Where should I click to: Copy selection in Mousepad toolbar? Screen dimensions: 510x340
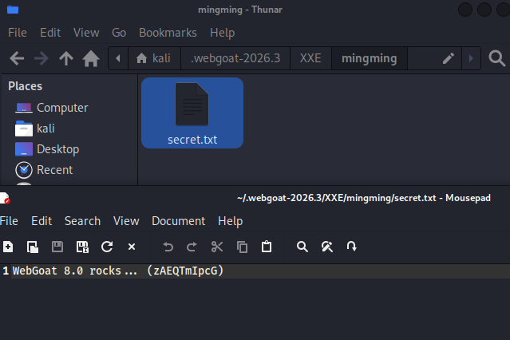click(x=242, y=247)
